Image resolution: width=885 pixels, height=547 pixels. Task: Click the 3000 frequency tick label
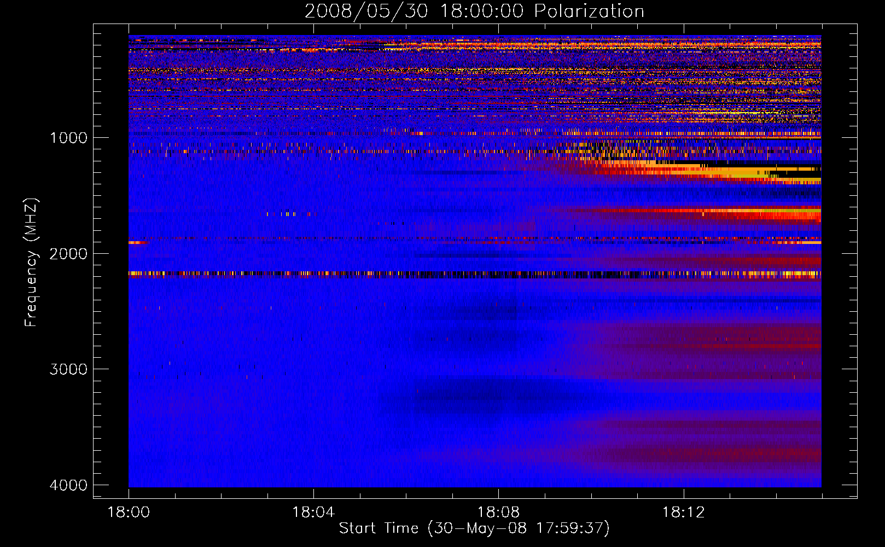(x=68, y=369)
